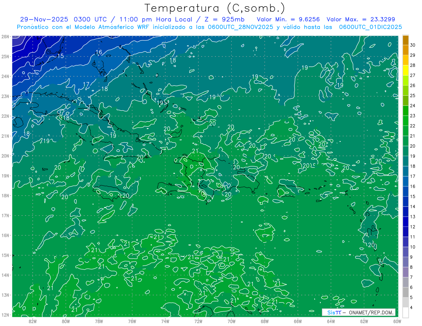
Task: Click the 82W longitude label
Action: click(x=33, y=321)
